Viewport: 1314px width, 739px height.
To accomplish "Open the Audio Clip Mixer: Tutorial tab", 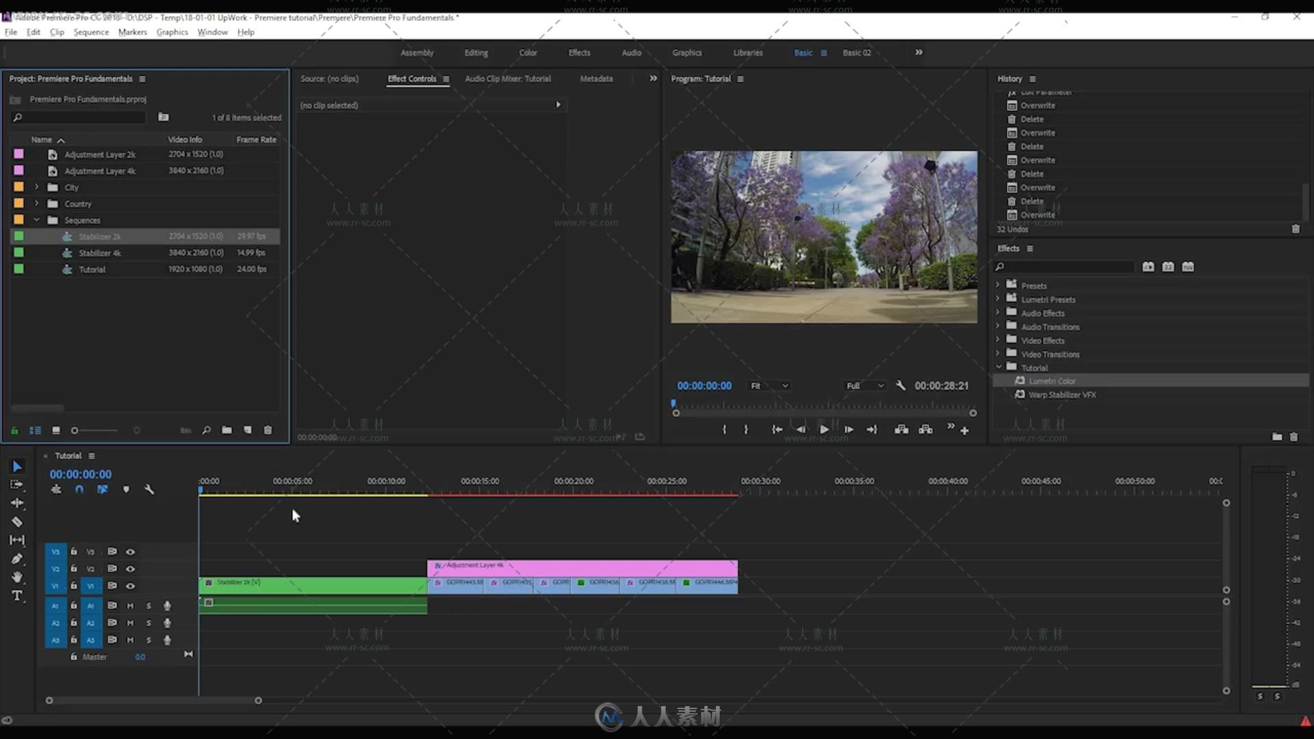I will (508, 79).
